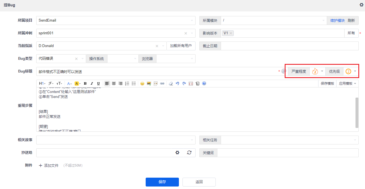
Task: Clear formatting with eraser icon
Action: 171,83
